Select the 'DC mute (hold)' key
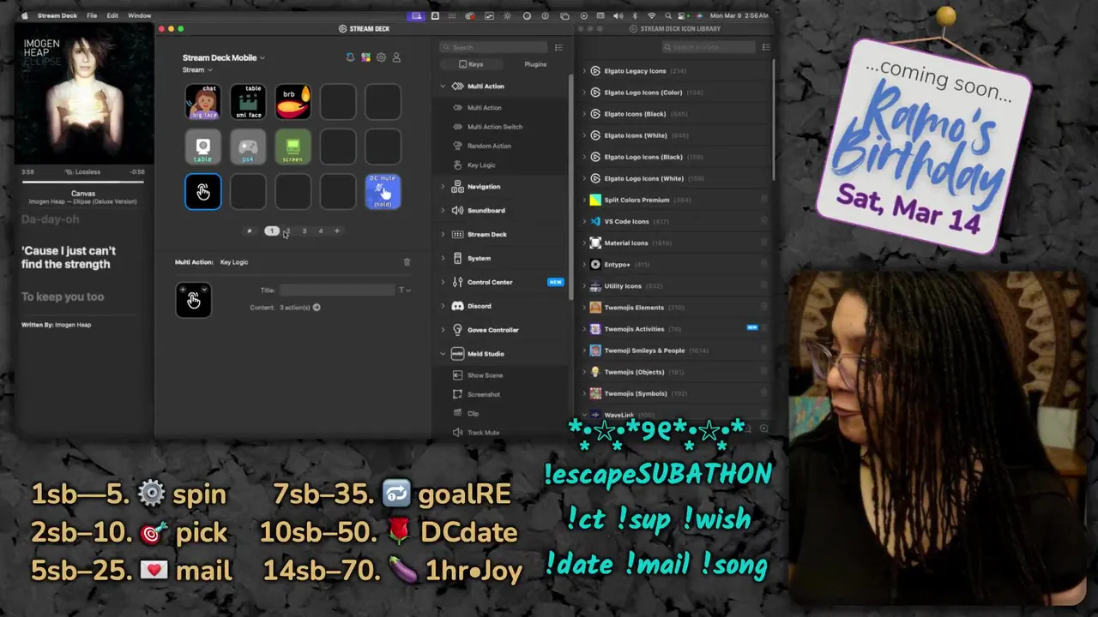Screen dimensions: 1098x617 coord(383,191)
